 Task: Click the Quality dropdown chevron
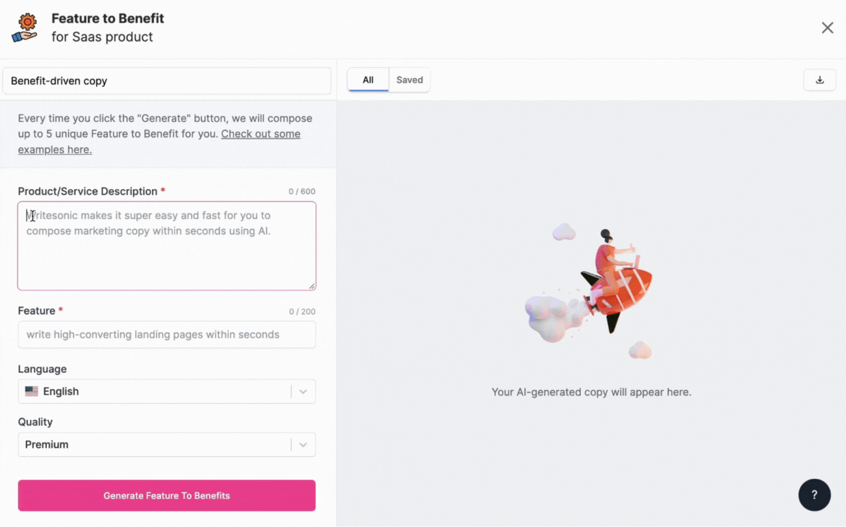303,444
